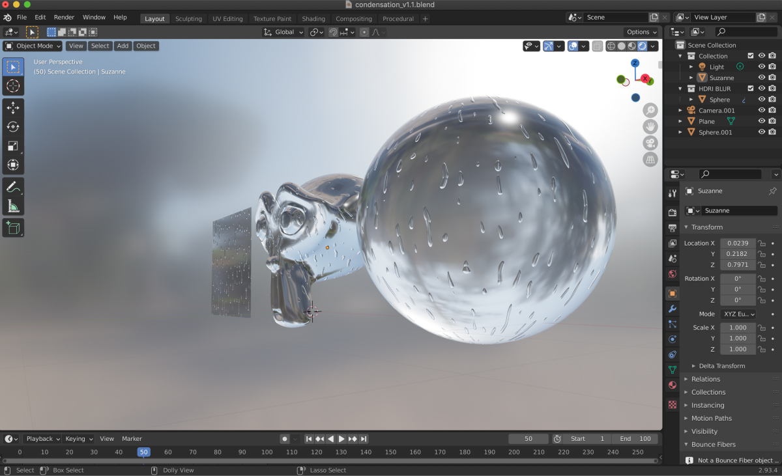
Task: Open rotation Mode XYZ Euler dropdown
Action: [x=738, y=314]
